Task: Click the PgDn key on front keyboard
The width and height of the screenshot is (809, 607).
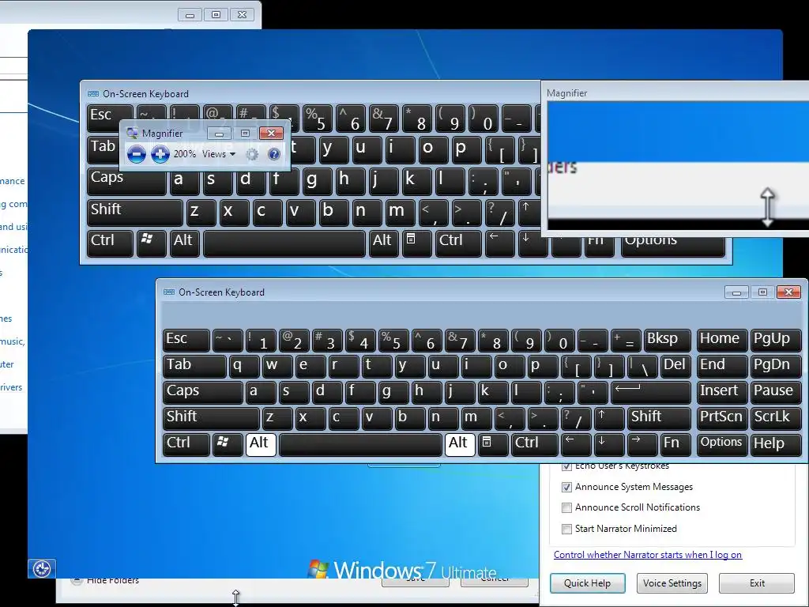Action: click(776, 367)
